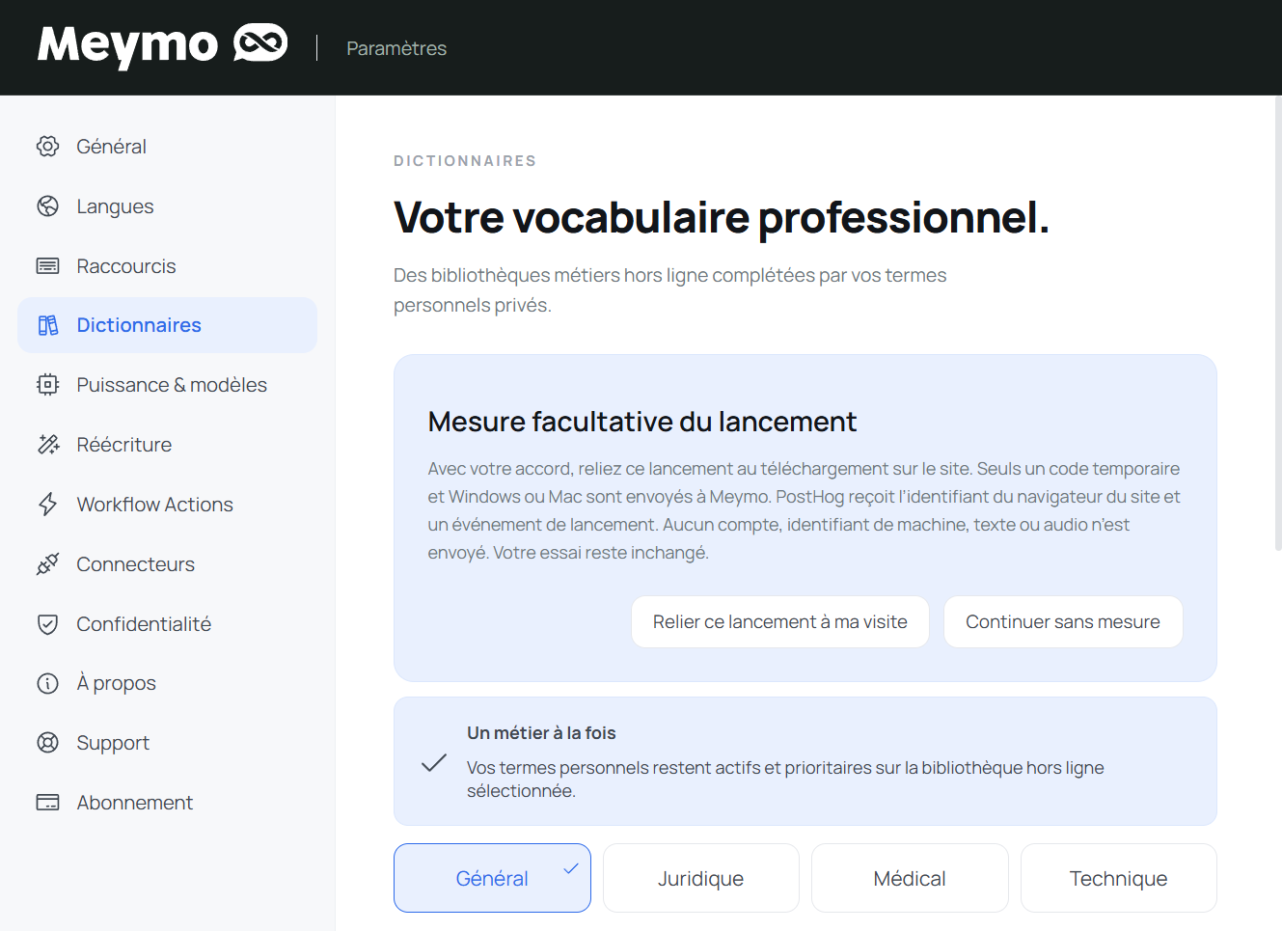Image resolution: width=1282 pixels, height=931 pixels.
Task: Open the Abonnement section
Action: click(167, 803)
